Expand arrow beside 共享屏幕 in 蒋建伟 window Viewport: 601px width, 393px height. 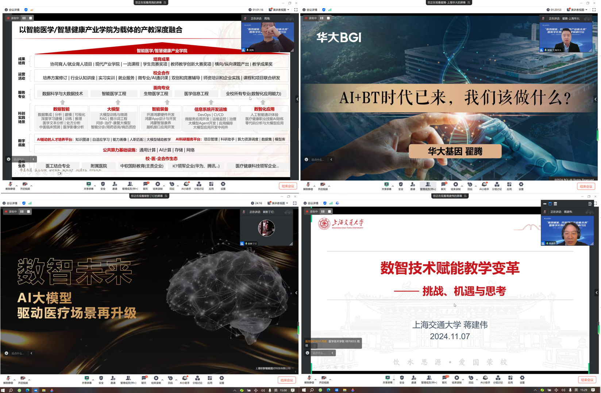point(394,380)
